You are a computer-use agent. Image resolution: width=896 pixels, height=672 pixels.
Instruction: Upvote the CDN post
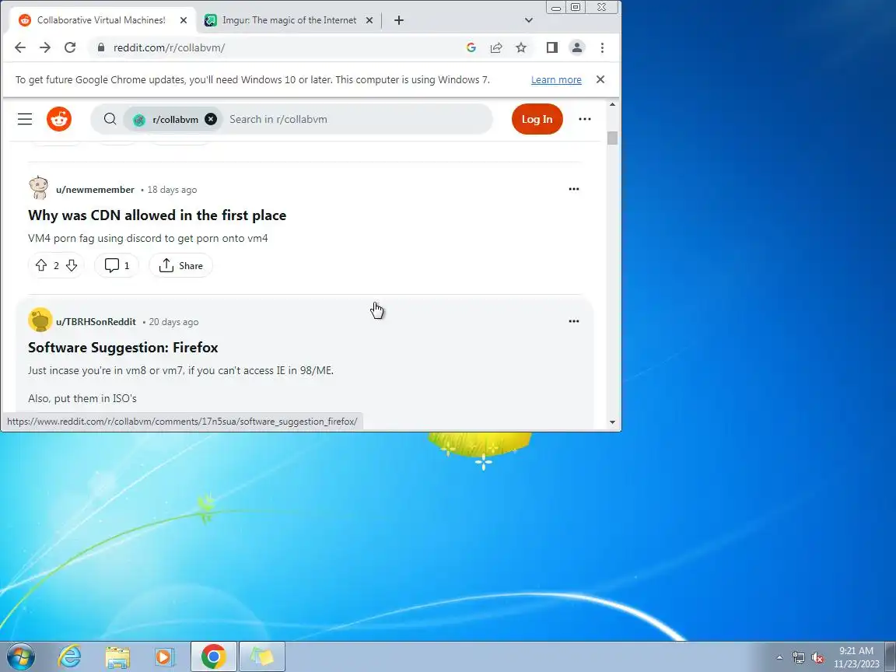[41, 265]
